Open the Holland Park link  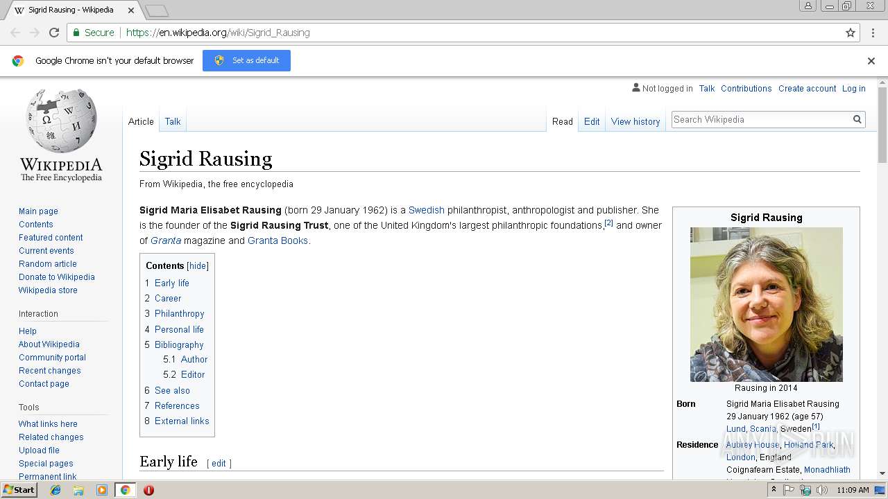click(809, 445)
